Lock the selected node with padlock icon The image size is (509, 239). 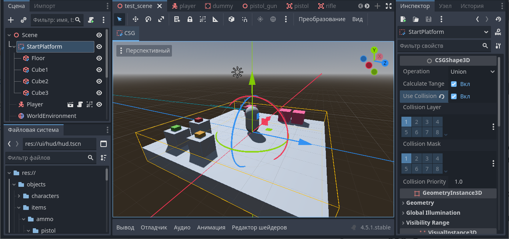190,19
